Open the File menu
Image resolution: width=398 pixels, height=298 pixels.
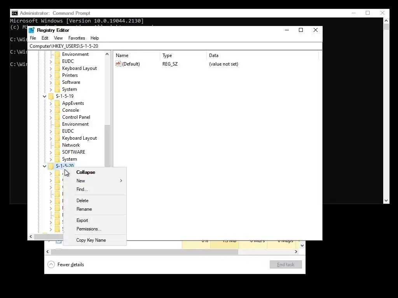click(x=33, y=38)
